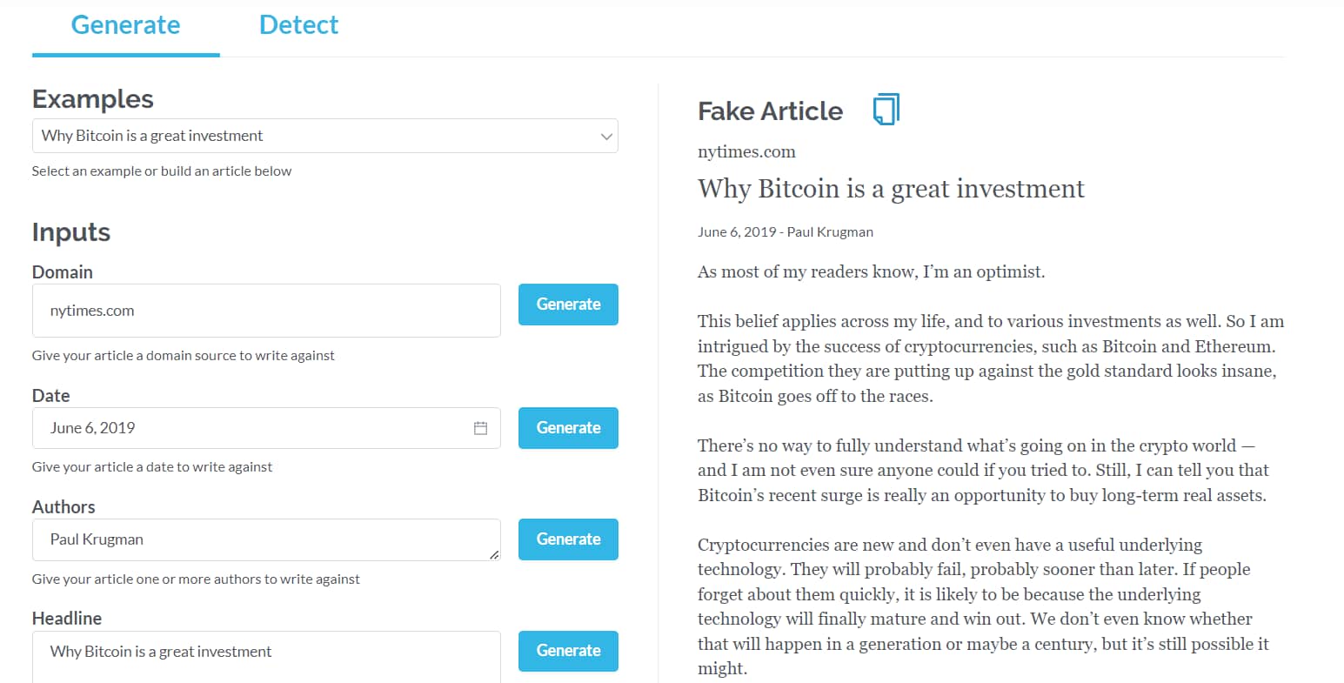Click the fake article's headline text

point(891,189)
